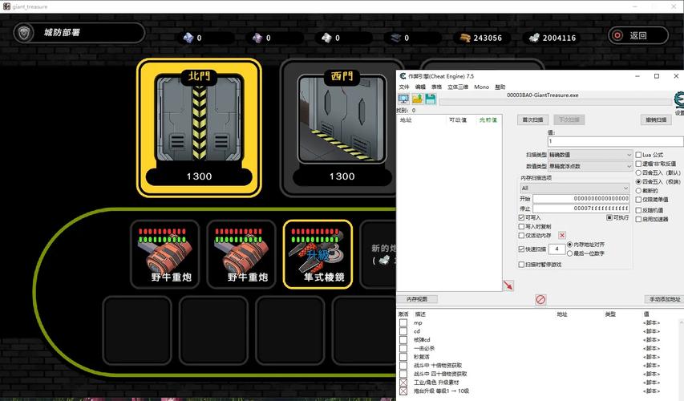The width and height of the screenshot is (684, 401).
Task: Select the 最后一位数字 radio button
Action: [x=570, y=253]
